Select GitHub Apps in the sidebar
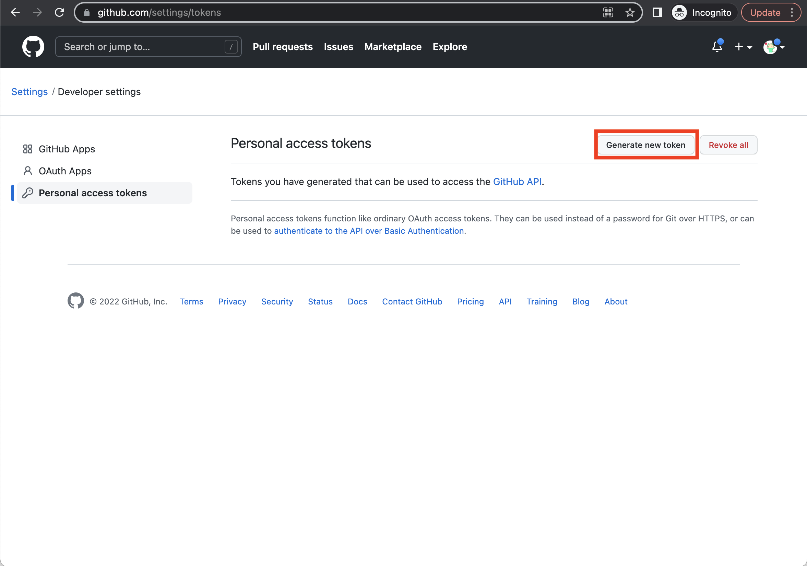The width and height of the screenshot is (807, 566). (104, 149)
